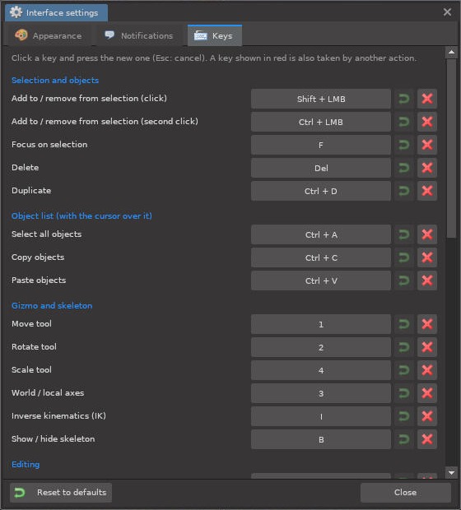Click the 'Gizmo and skeleton' heading
This screenshot has width=461, height=510.
pyautogui.click(x=52, y=306)
